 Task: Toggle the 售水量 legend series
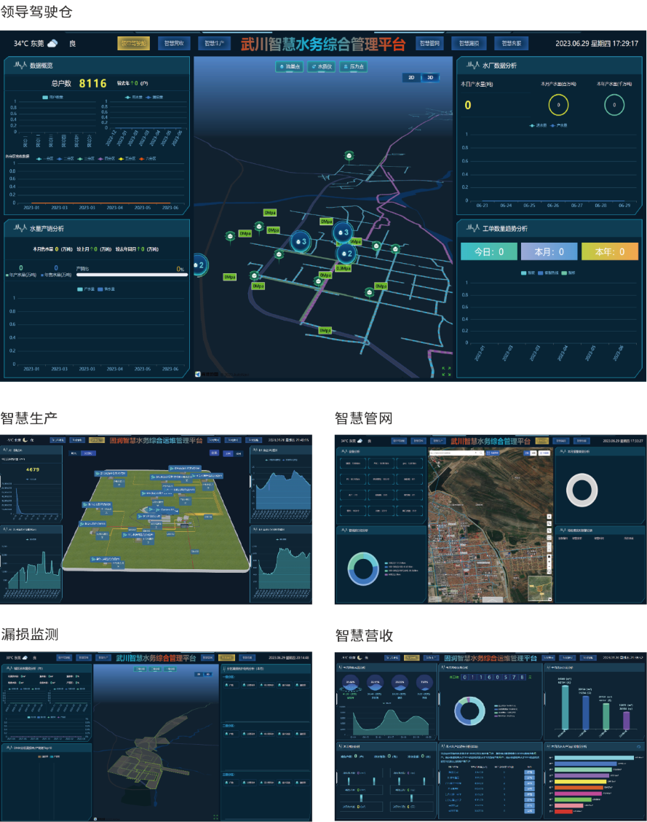pyautogui.click(x=106, y=289)
